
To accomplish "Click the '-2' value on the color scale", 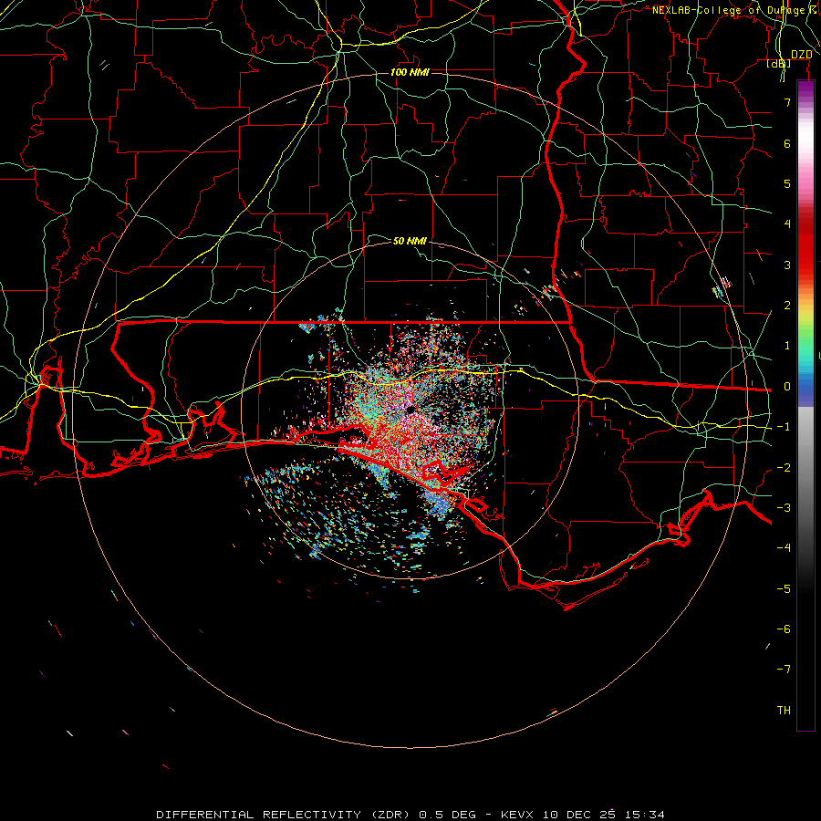I will 784,468.
